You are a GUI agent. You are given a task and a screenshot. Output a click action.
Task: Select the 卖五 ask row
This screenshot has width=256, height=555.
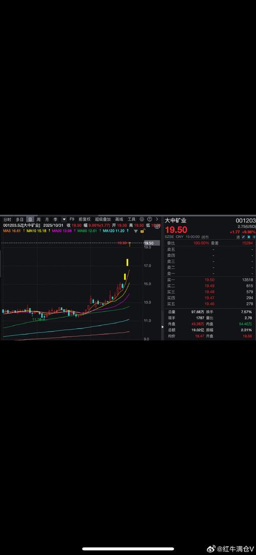tap(210, 249)
